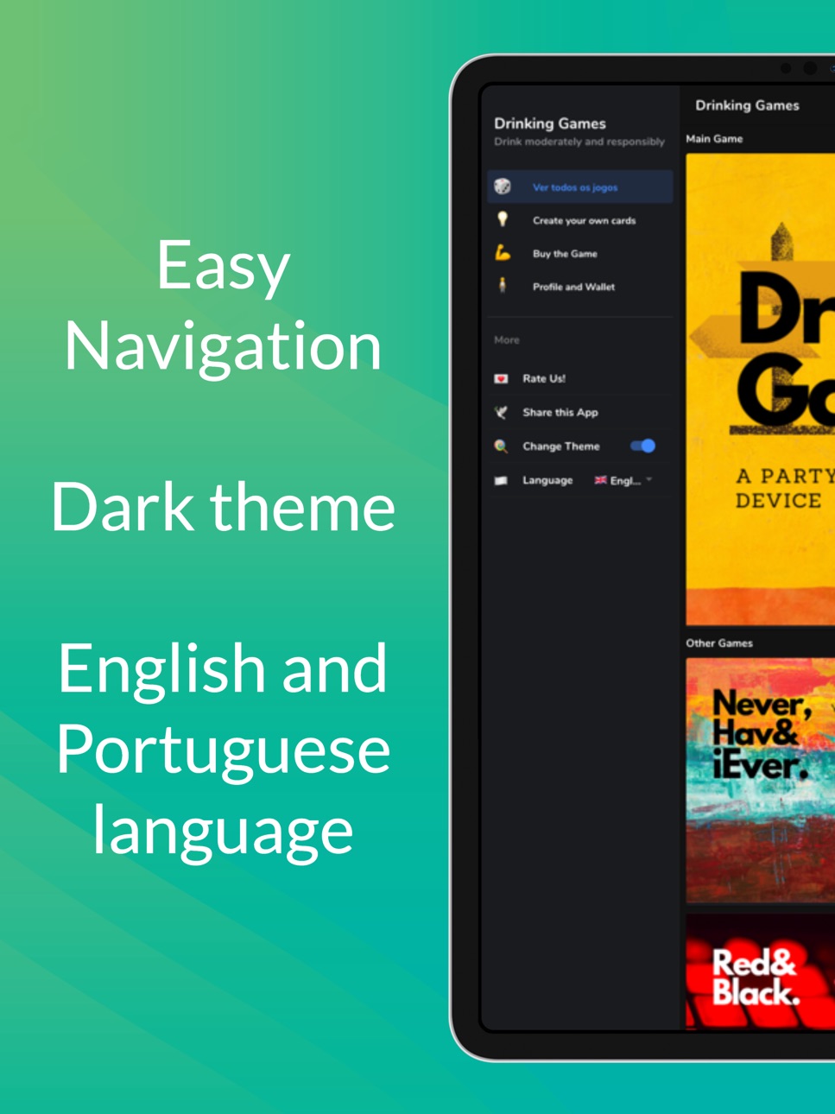Viewport: 835px width, 1114px height.
Task: Open the Never, Hav& iEver. game card
Action: click(760, 781)
